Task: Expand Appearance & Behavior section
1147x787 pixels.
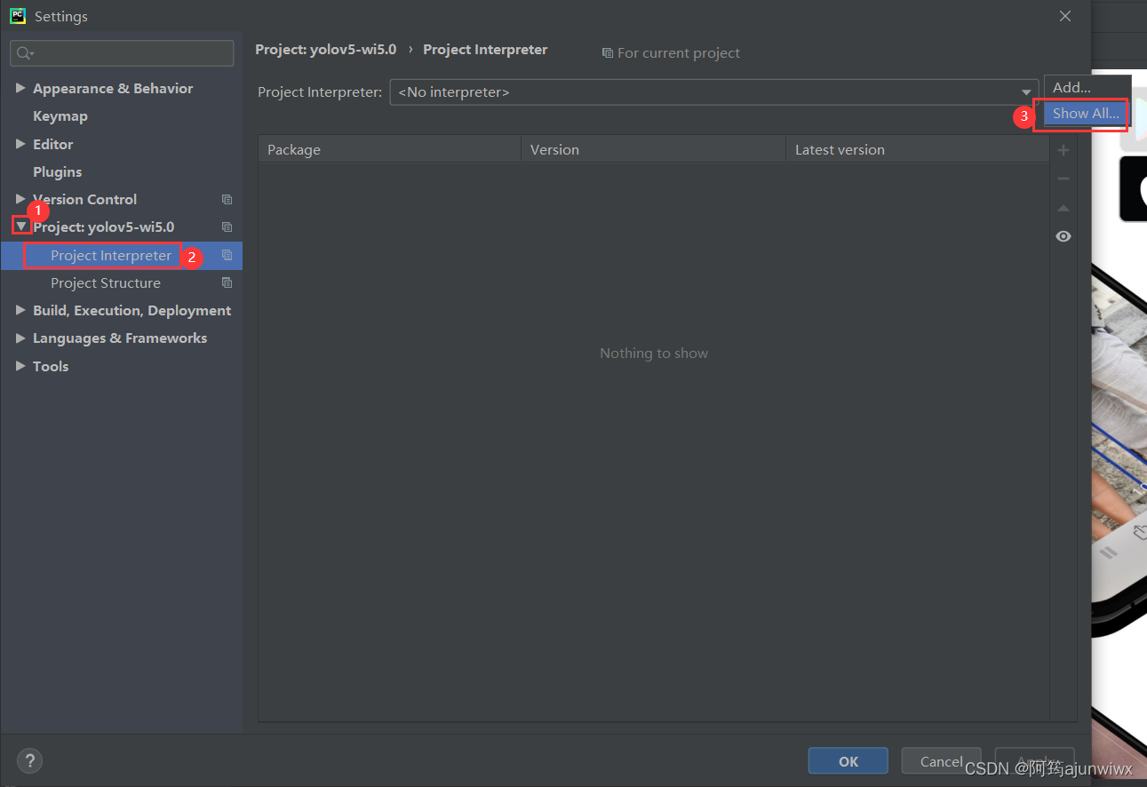Action: 20,88
